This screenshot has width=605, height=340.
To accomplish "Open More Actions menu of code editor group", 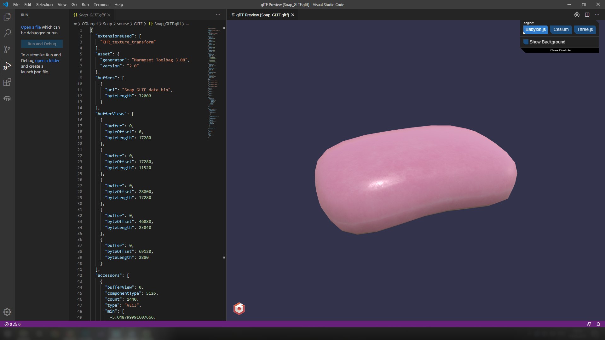I will (218, 15).
